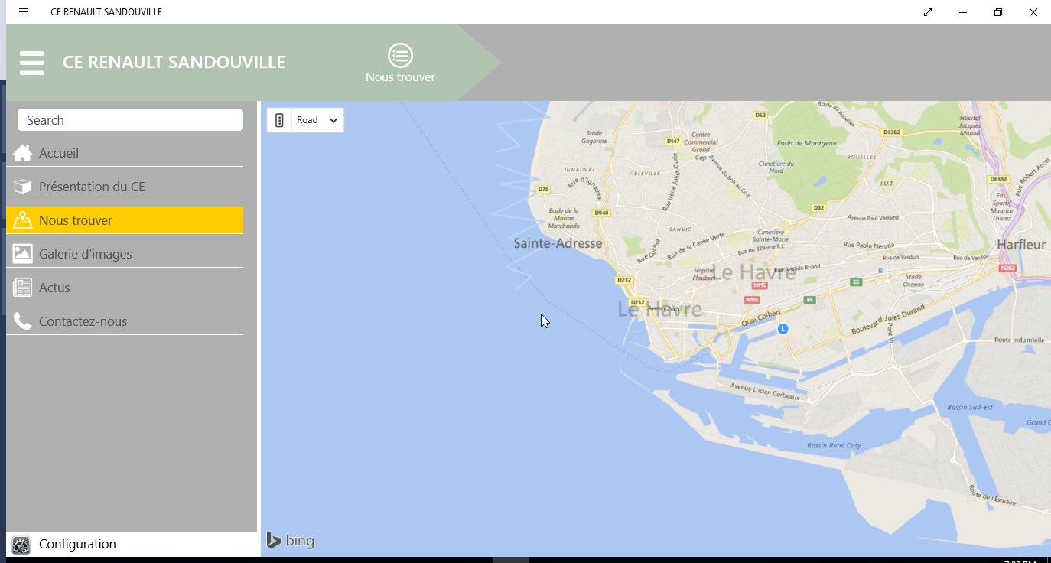Click the Nous trouver label in the header
The width and height of the screenshot is (1051, 563).
pos(400,76)
